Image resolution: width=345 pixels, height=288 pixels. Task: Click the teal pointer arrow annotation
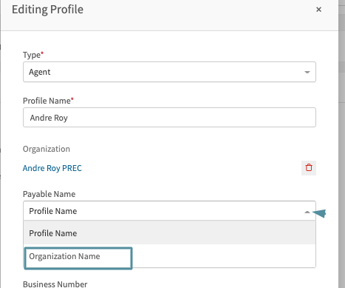[x=319, y=213]
